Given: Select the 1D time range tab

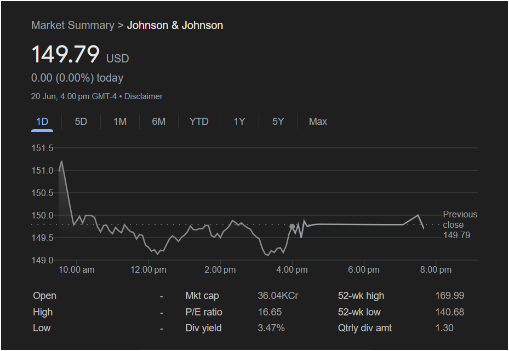Looking at the screenshot, I should [42, 122].
